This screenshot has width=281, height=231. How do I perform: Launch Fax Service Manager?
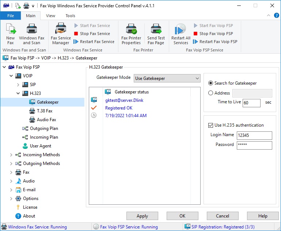point(61,34)
